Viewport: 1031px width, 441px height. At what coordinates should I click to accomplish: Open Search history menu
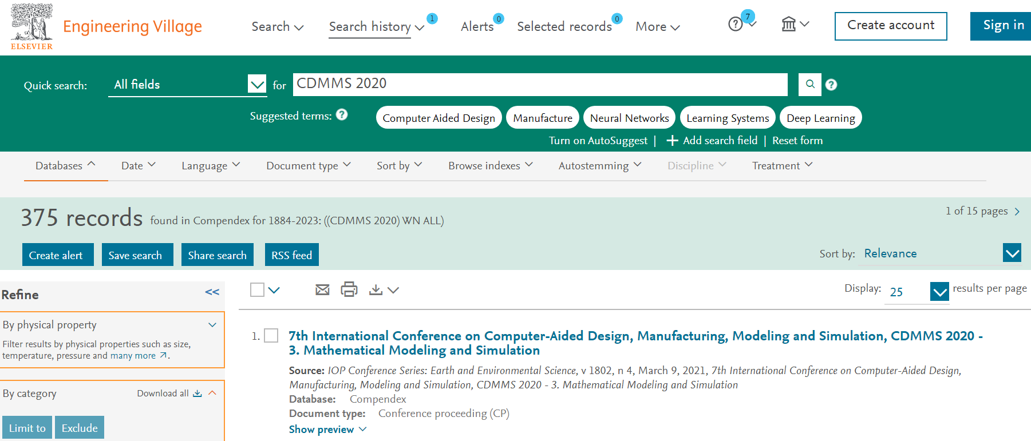pos(377,27)
